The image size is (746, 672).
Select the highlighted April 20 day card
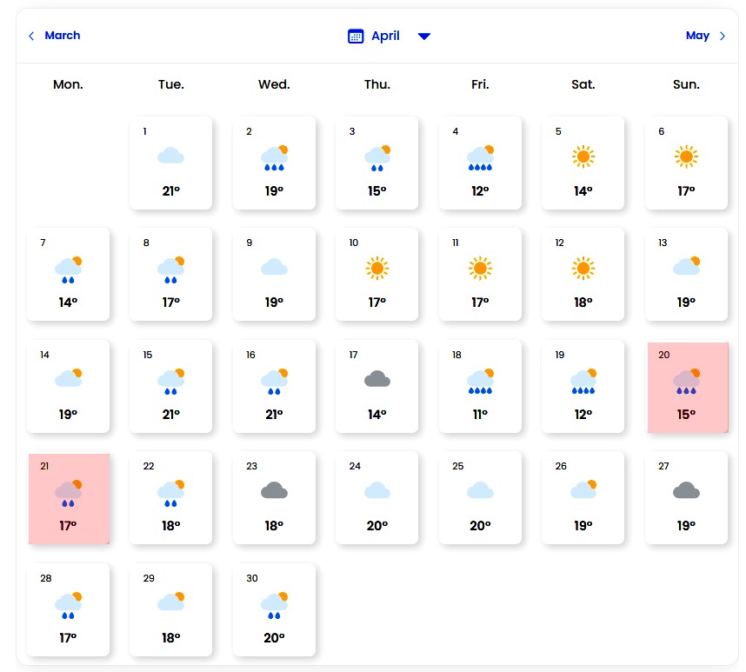[687, 388]
